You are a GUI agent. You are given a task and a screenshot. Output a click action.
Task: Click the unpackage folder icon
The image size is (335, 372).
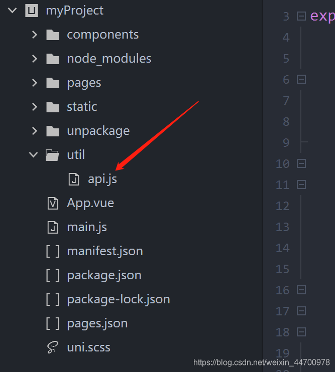pos(53,131)
